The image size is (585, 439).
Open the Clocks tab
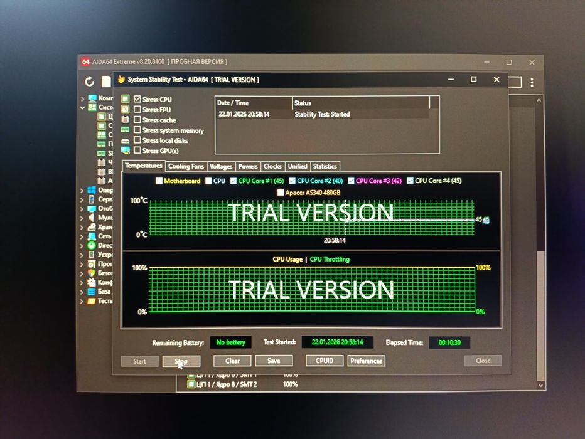pyautogui.click(x=272, y=166)
